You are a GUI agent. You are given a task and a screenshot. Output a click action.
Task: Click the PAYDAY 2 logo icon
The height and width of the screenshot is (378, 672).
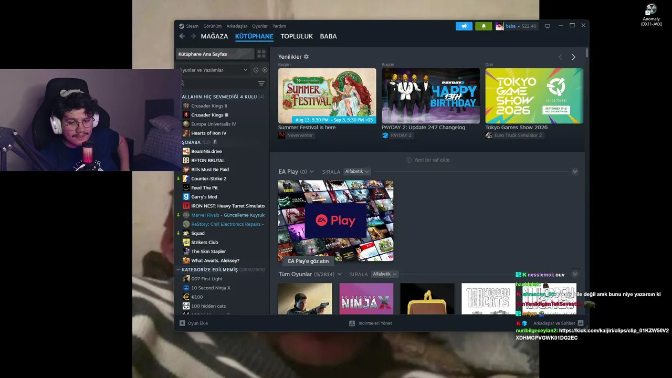tap(385, 135)
